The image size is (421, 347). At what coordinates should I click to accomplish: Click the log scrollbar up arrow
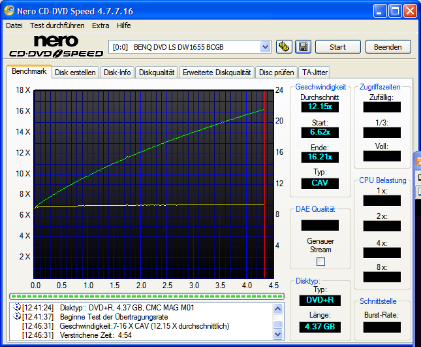click(x=277, y=309)
